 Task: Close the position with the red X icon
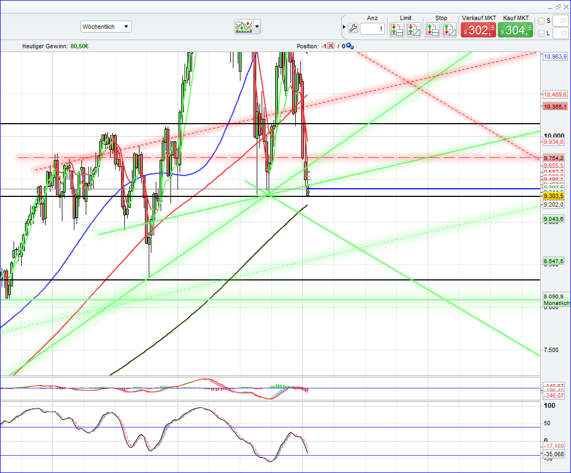click(331, 46)
